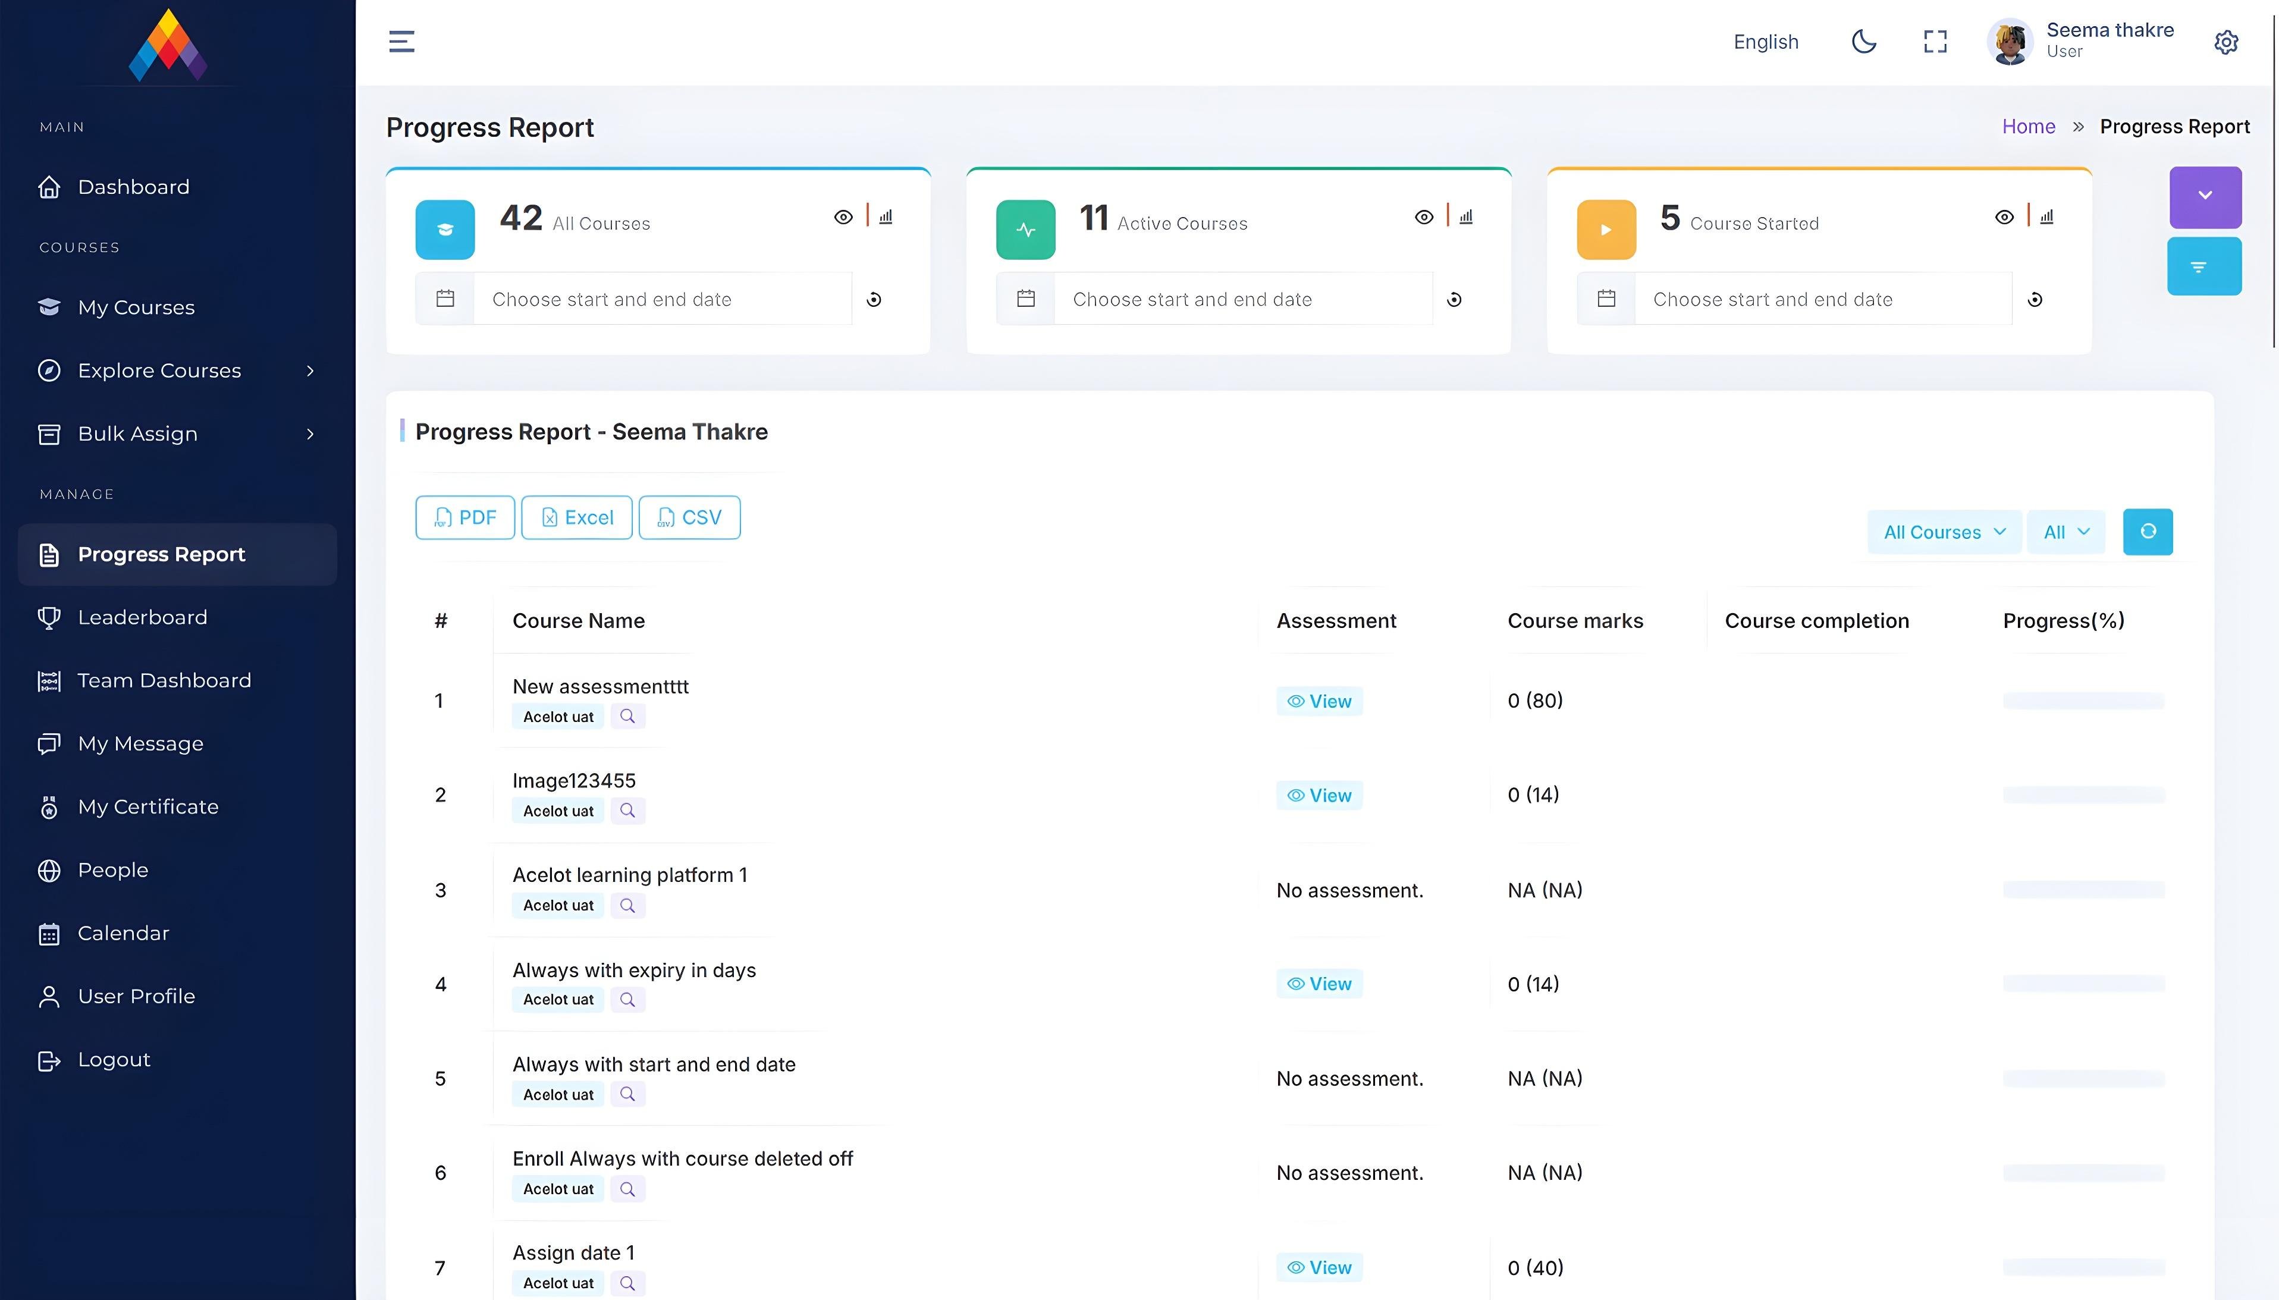Export the report as PDF

coord(465,518)
